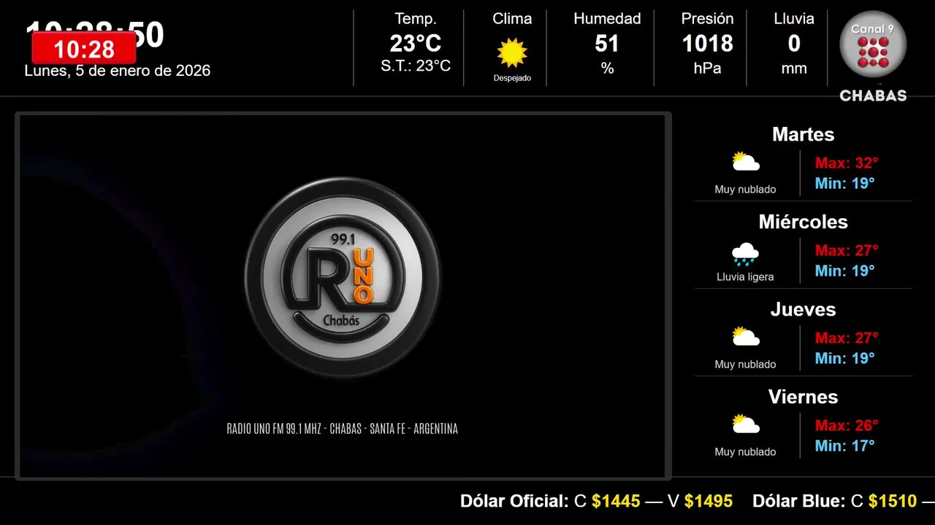Click Jueves Min: 19° value
Viewport: 935px width, 525px height.
tap(844, 358)
